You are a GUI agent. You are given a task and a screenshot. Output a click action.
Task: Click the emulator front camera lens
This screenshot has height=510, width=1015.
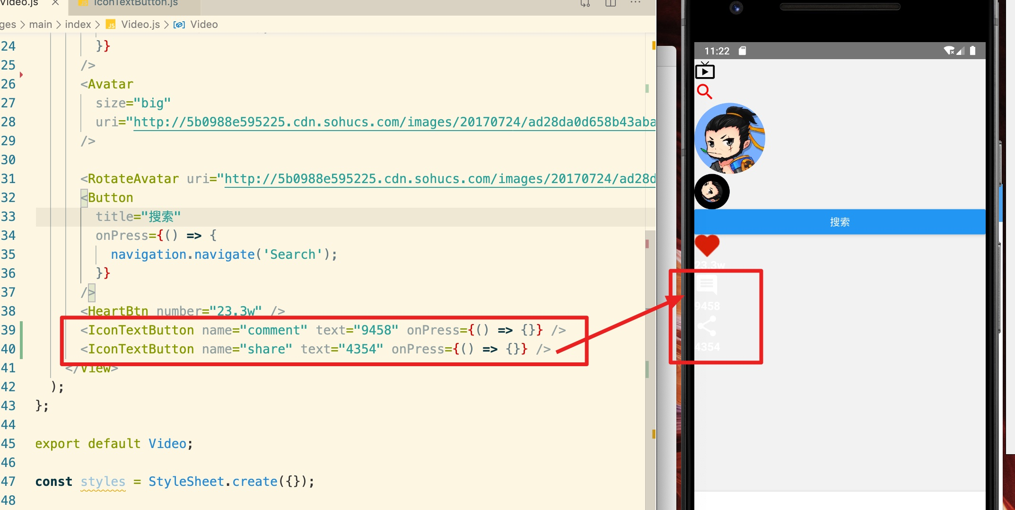(x=736, y=8)
